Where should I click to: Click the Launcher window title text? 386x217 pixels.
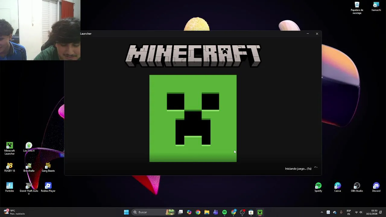[x=86, y=34]
